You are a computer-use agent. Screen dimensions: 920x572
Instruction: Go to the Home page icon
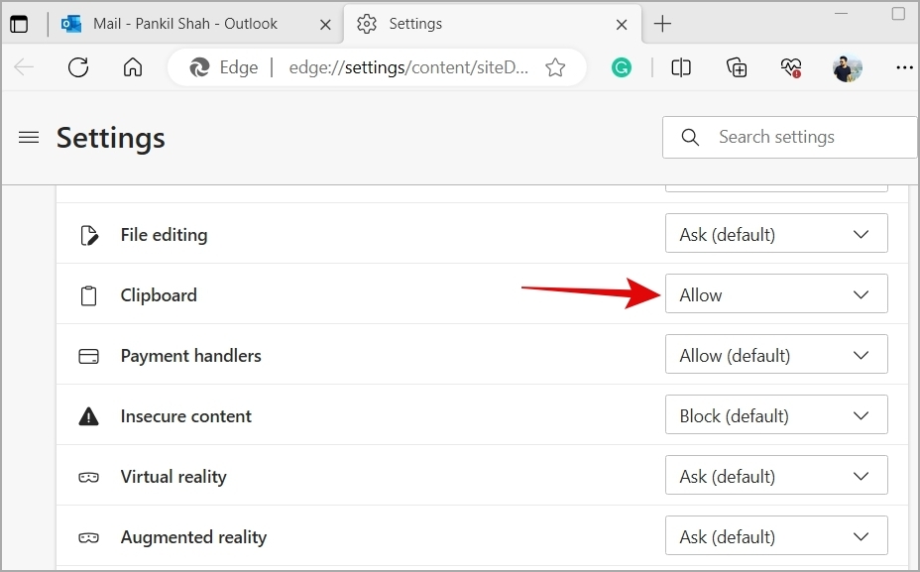coord(133,67)
